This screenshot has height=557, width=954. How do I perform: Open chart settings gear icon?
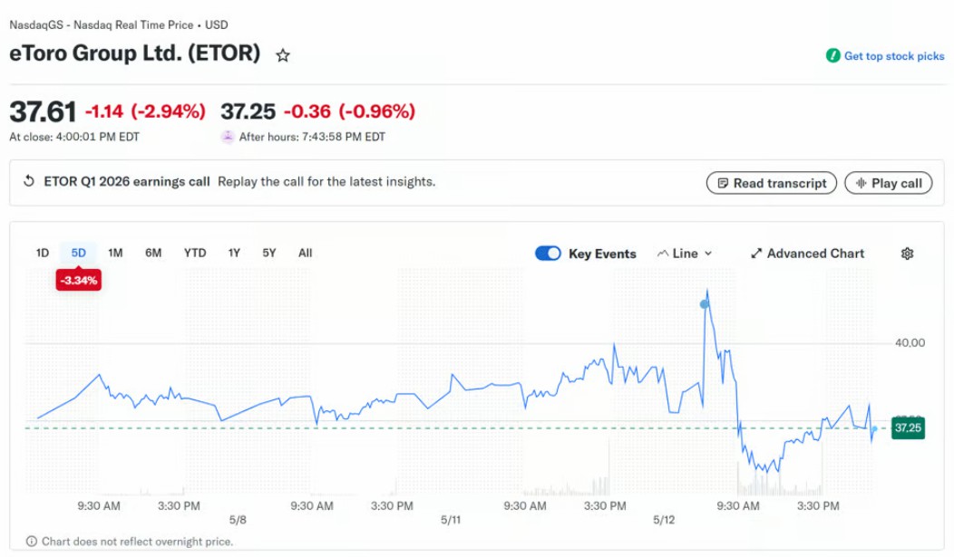[907, 254]
